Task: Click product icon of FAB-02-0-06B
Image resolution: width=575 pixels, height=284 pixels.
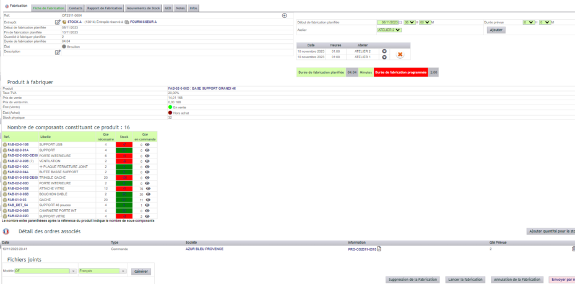Action: (x=5, y=210)
